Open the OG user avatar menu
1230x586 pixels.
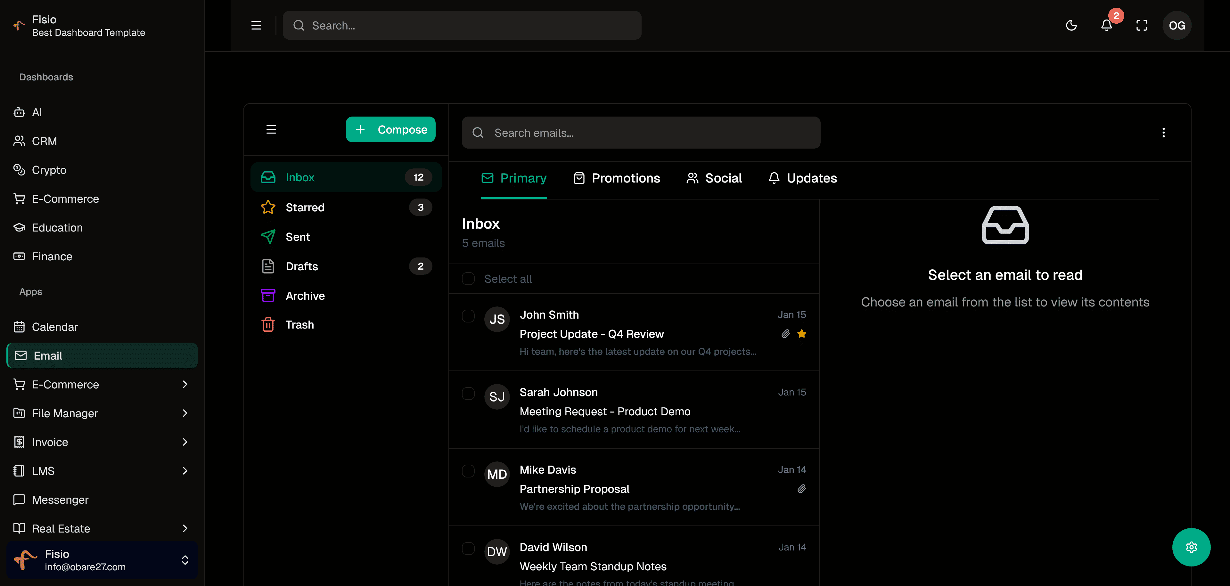pyautogui.click(x=1177, y=25)
